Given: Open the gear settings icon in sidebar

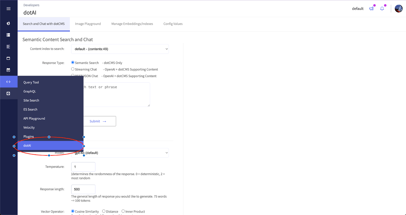Looking at the screenshot, I should click(x=8, y=94).
